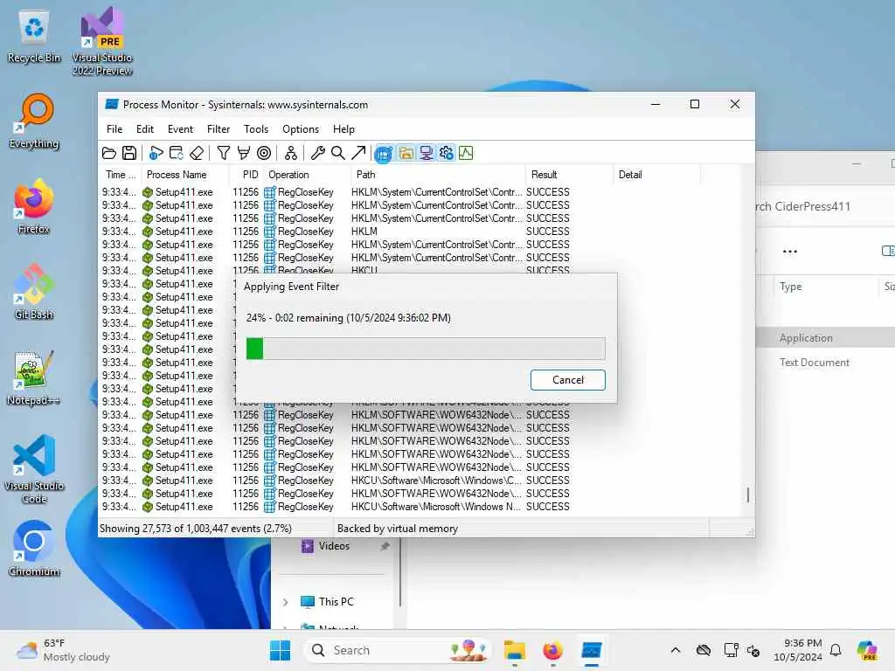Image resolution: width=895 pixels, height=671 pixels.
Task: Show hidden system tray icons chevron
Action: (x=676, y=650)
